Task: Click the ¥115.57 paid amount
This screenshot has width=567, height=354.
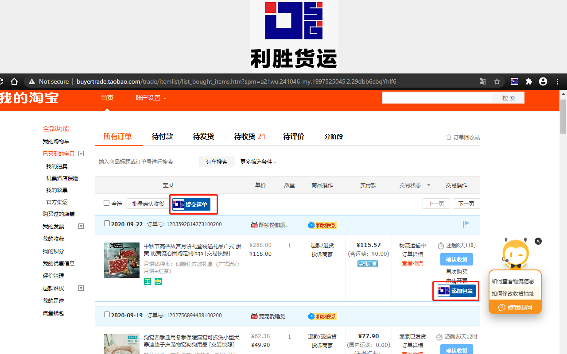Action: click(x=369, y=245)
